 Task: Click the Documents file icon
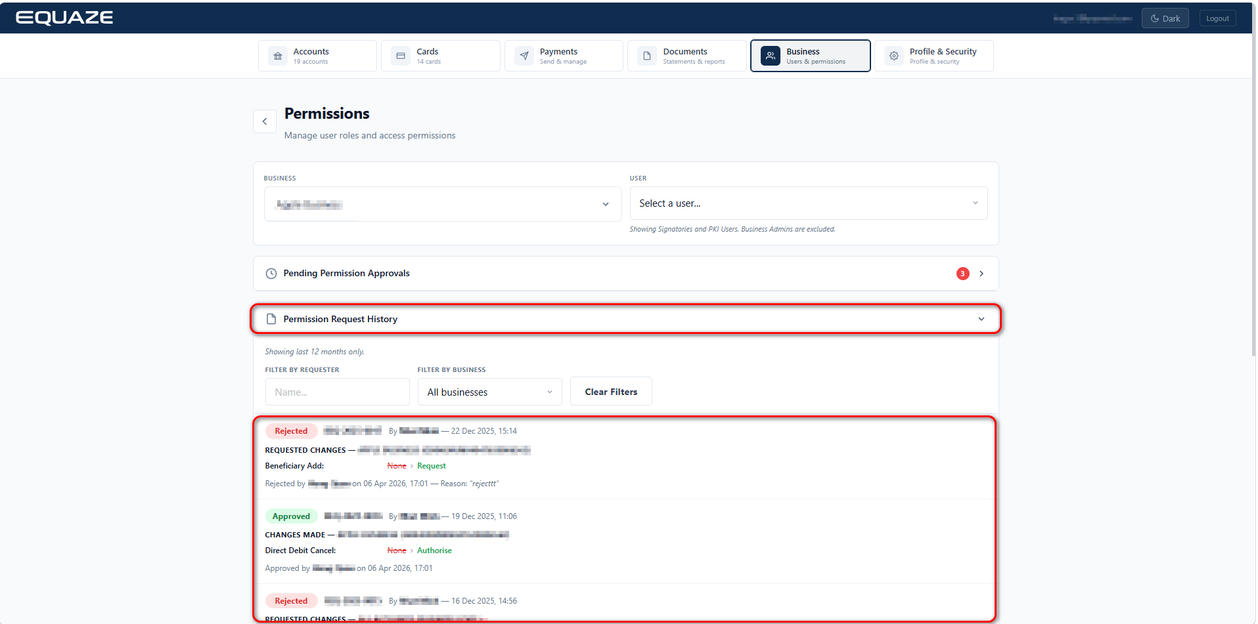(647, 56)
